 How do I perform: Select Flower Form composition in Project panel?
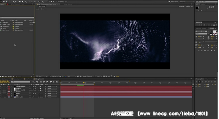6,24
